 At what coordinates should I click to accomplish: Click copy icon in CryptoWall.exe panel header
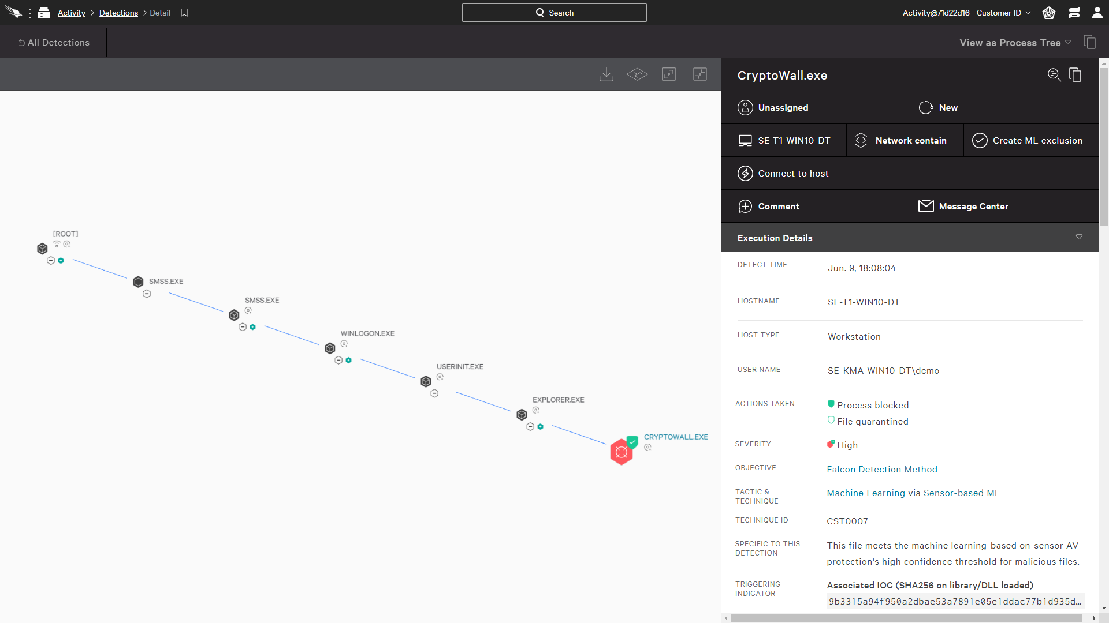tap(1075, 75)
